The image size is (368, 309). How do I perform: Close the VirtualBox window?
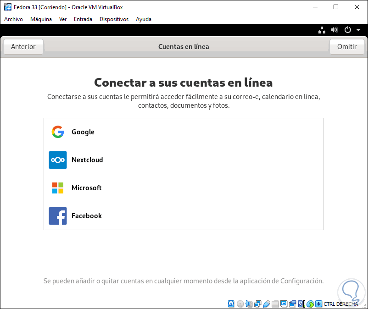(x=357, y=7)
